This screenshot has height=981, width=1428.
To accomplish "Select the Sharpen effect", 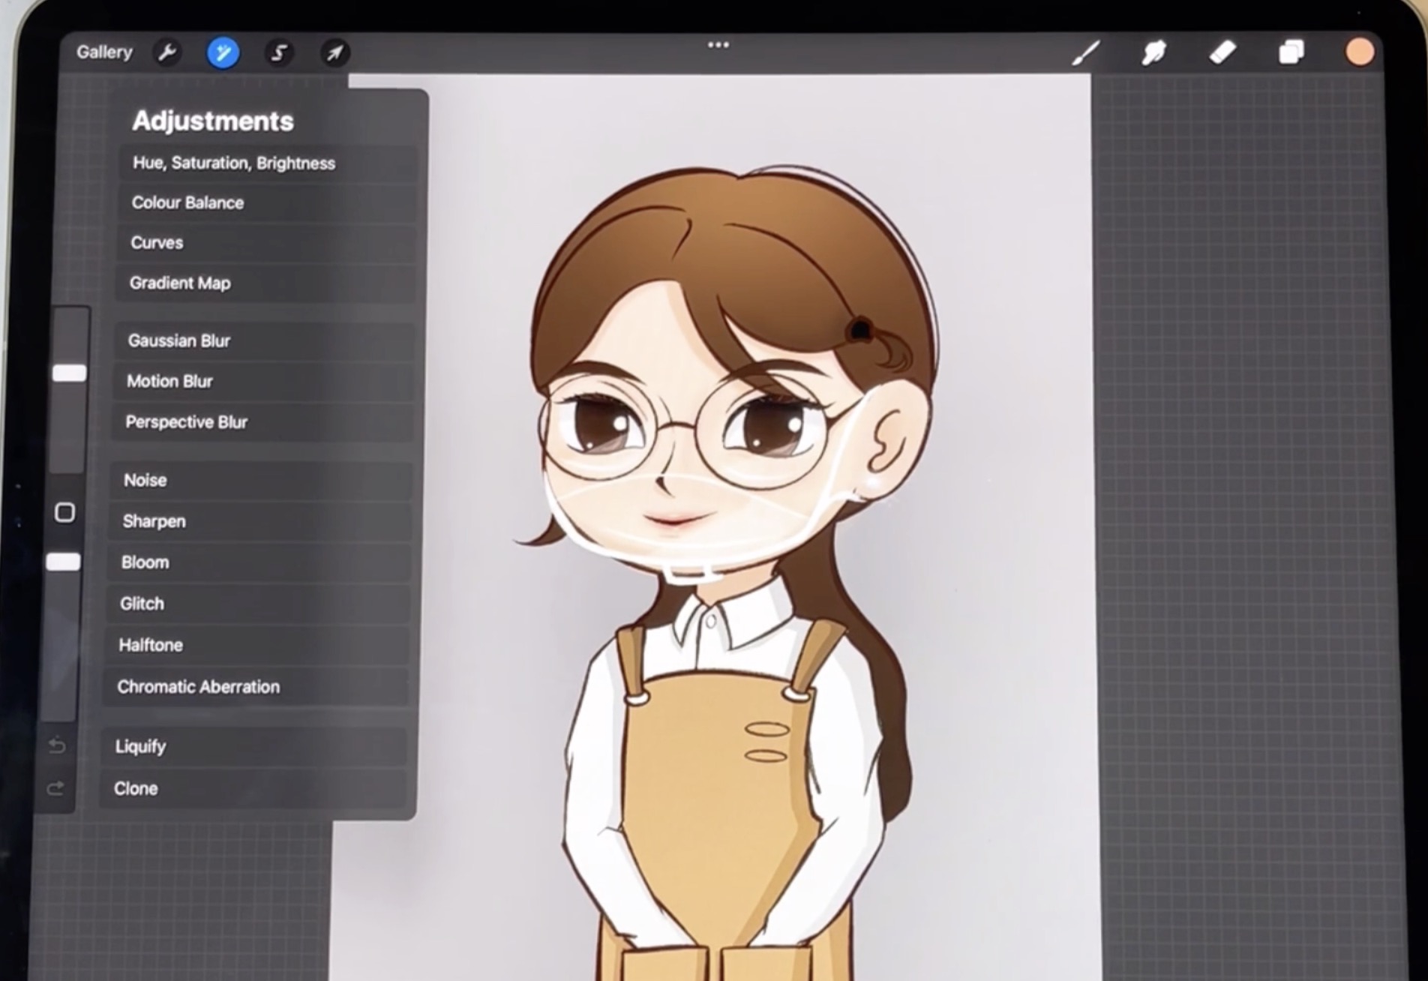I will 259,521.
